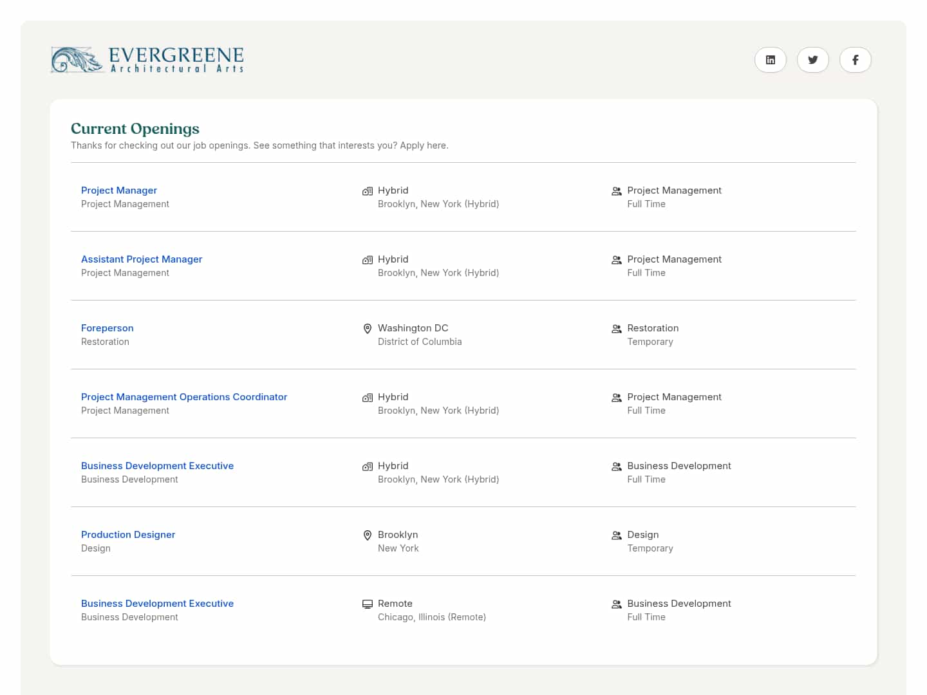Open the Twitter social link

(813, 60)
